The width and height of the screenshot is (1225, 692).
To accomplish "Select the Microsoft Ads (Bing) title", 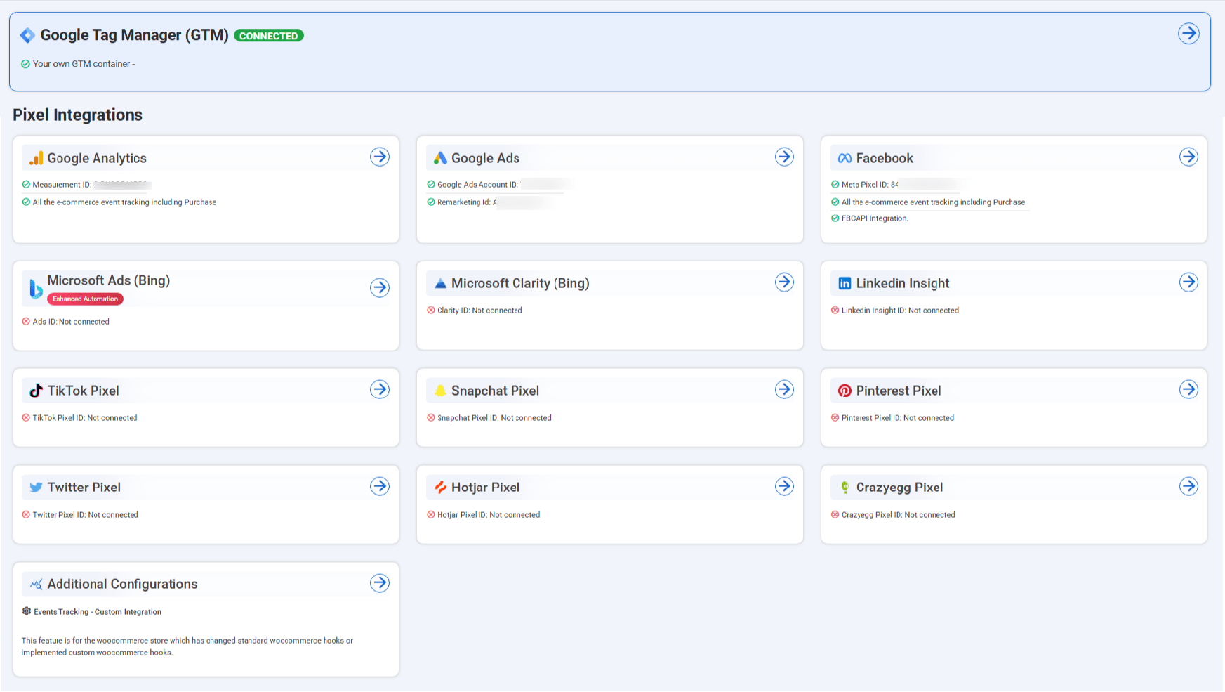I will pyautogui.click(x=109, y=280).
